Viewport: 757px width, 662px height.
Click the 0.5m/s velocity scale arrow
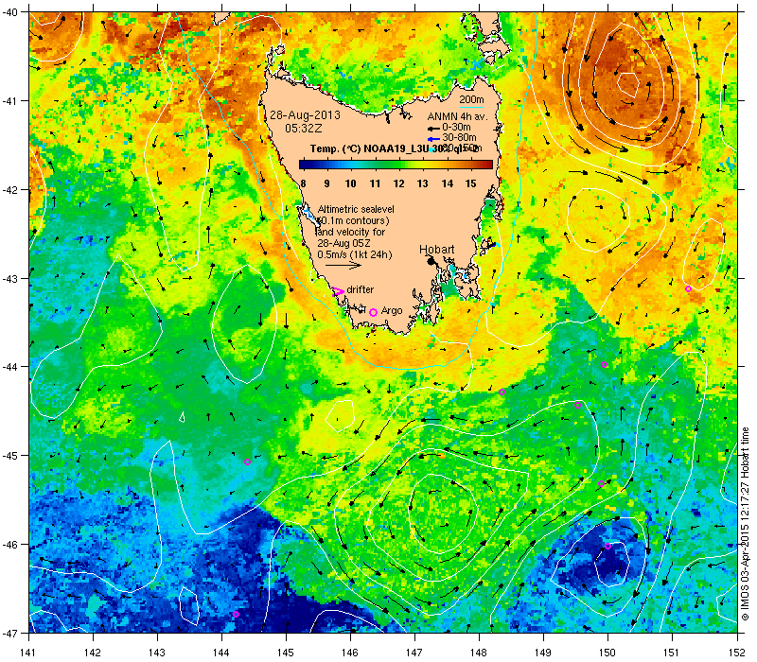tap(343, 266)
